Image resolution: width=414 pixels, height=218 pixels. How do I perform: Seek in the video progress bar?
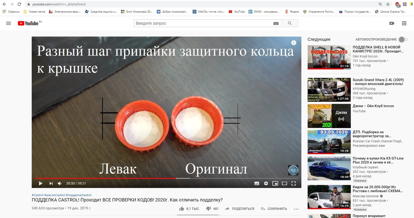[x=166, y=178]
